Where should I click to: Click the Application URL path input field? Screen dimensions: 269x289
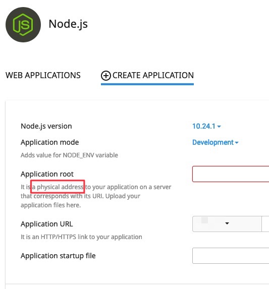pos(265,224)
